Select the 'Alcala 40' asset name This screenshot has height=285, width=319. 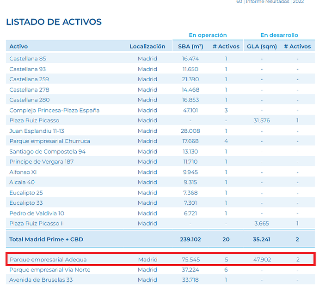(x=22, y=182)
